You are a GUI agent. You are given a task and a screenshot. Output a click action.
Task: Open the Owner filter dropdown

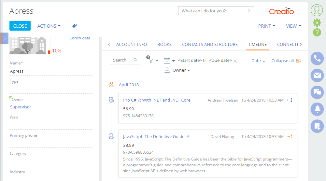[181, 70]
